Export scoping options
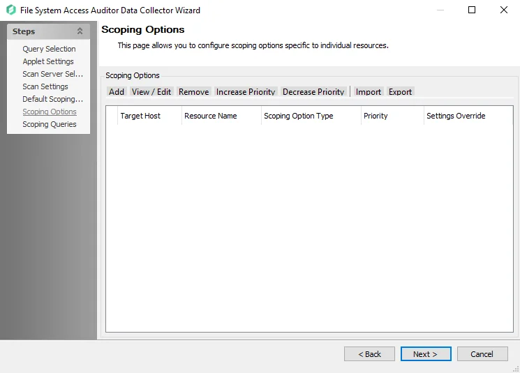 click(400, 92)
